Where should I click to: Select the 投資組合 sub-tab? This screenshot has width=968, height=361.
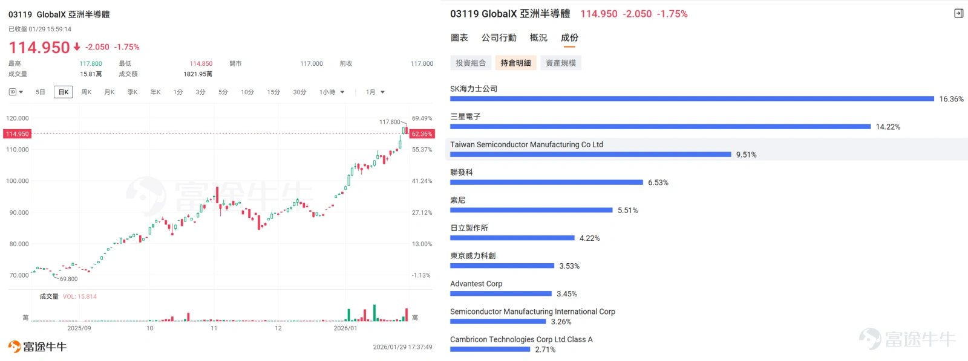[471, 63]
